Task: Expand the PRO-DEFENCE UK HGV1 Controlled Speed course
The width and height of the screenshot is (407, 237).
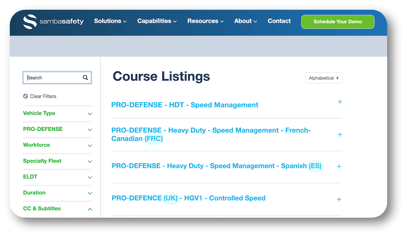Action: [339, 199]
